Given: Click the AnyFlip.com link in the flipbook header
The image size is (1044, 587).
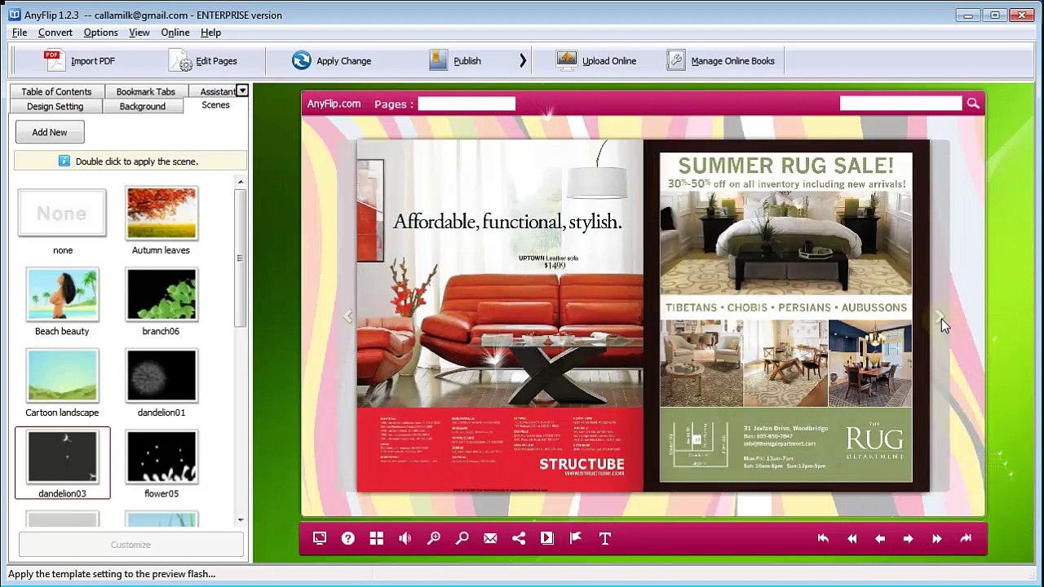Looking at the screenshot, I should click(x=334, y=104).
